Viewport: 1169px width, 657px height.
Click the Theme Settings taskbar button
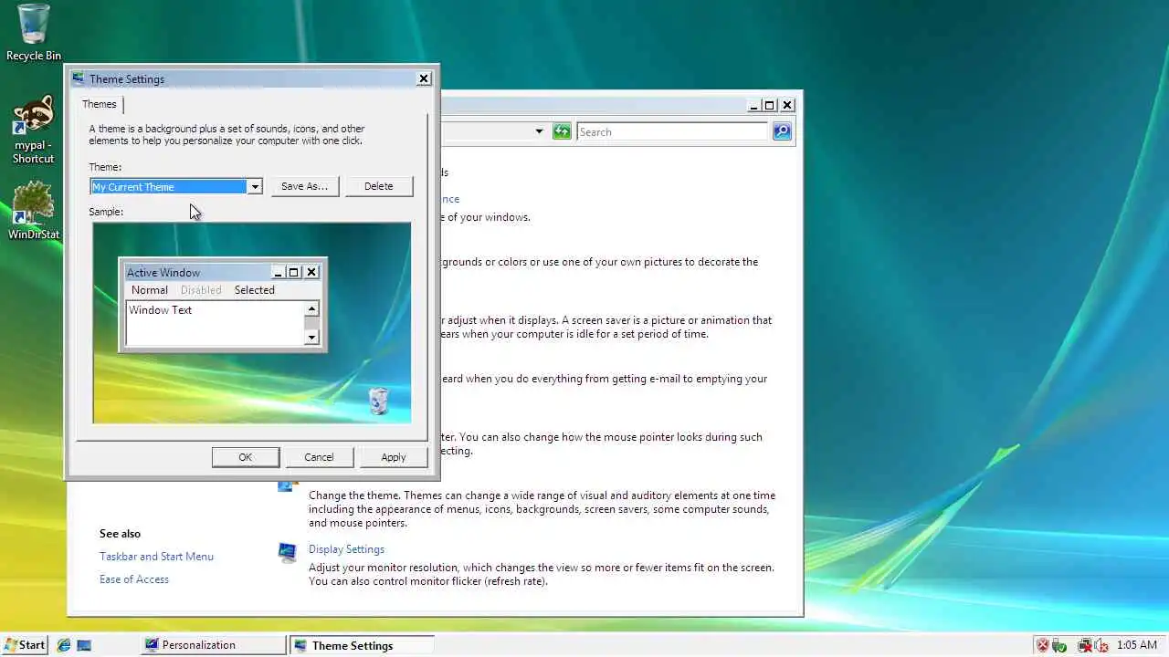362,645
